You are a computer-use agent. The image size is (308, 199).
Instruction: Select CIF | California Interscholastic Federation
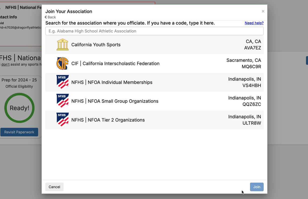tap(115, 64)
